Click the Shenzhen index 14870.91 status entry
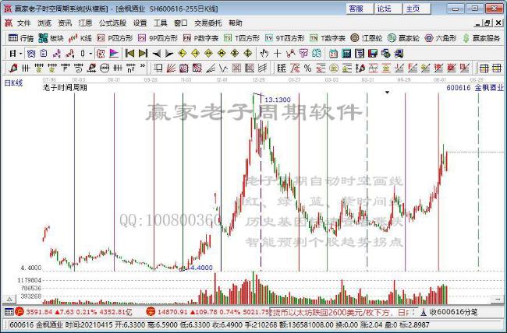 tap(207, 312)
